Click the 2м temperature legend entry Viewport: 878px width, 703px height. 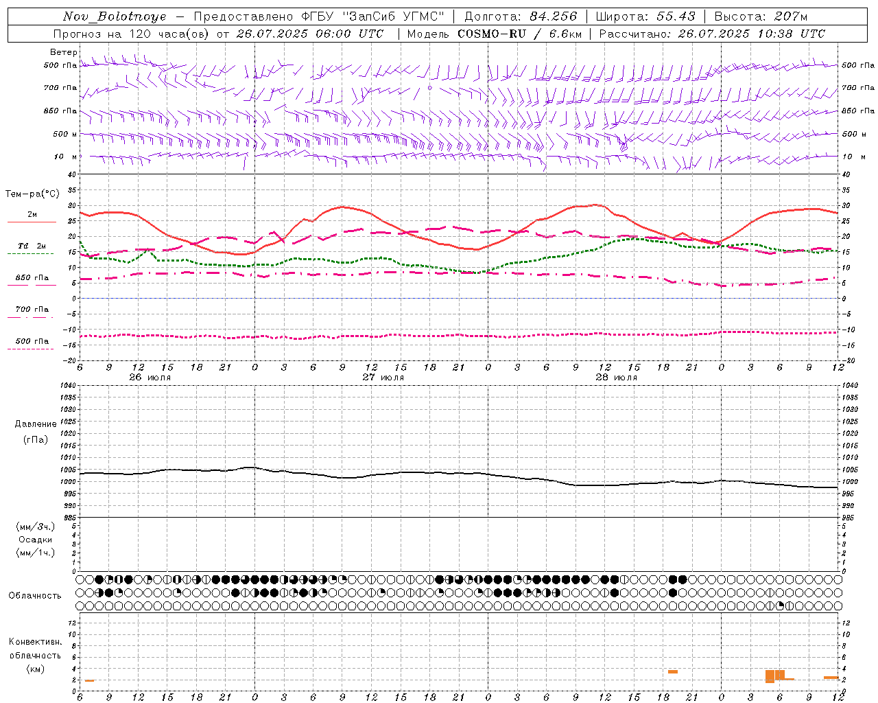pos(32,214)
